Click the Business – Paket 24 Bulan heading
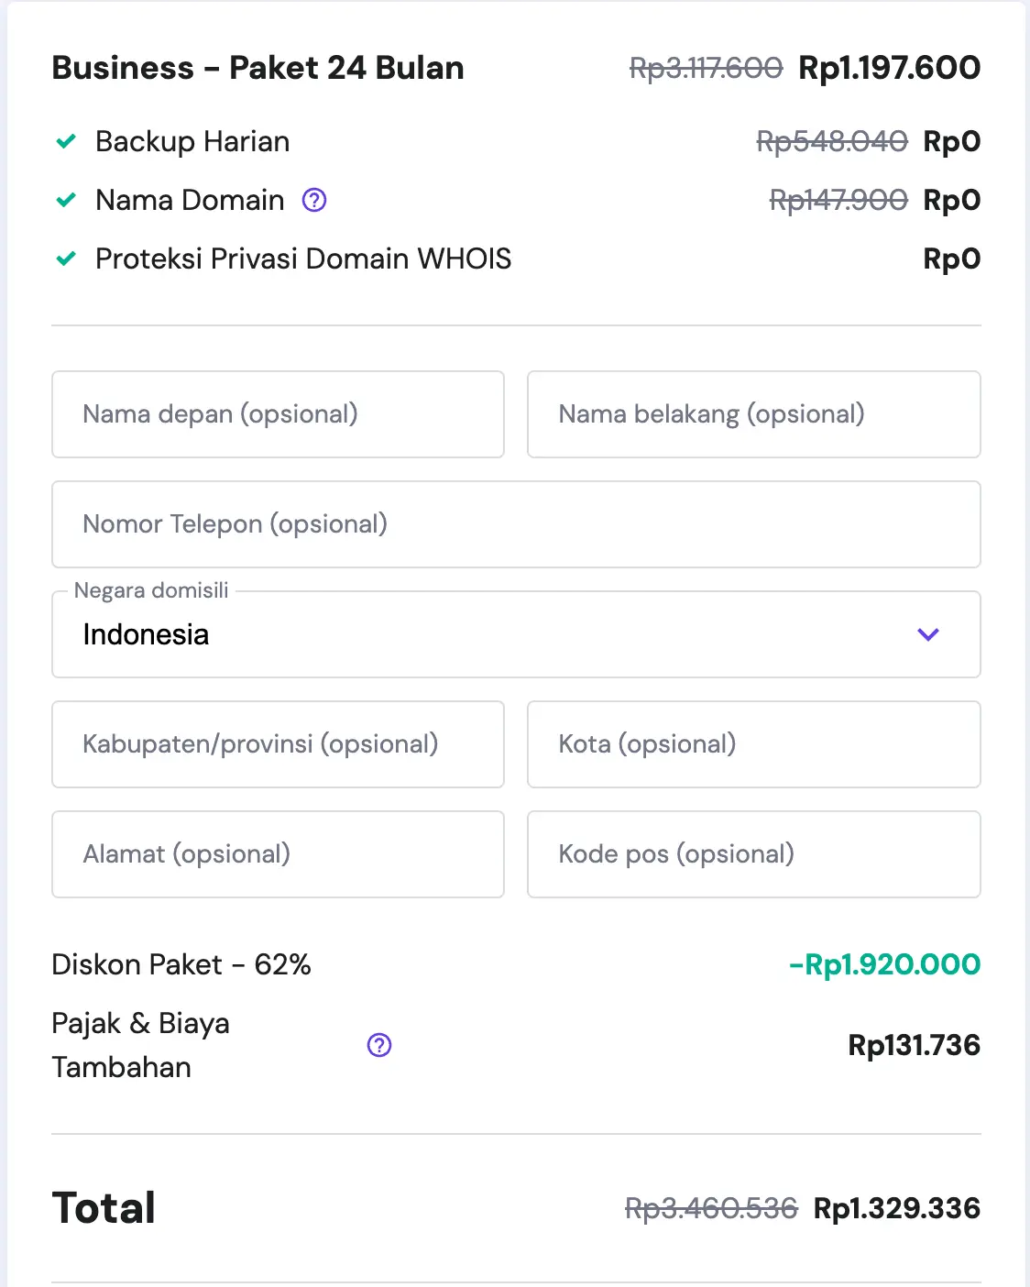Screen dimensions: 1030x1287 257,68
